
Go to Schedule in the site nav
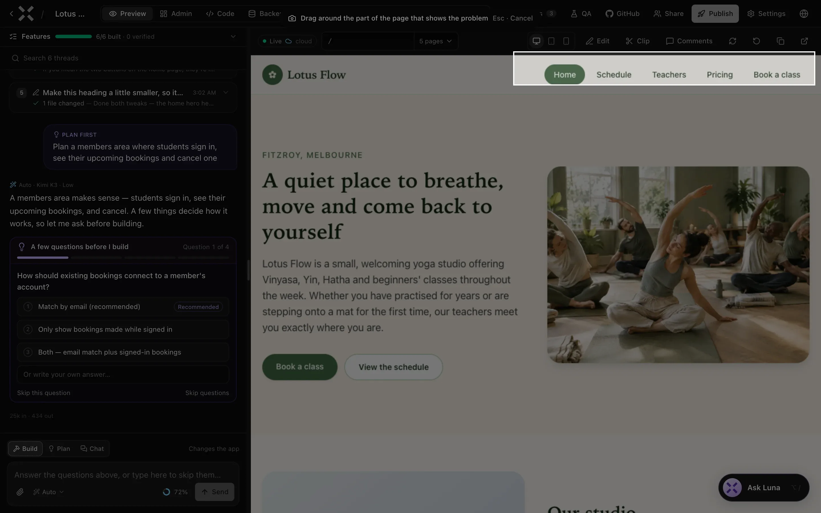click(614, 75)
